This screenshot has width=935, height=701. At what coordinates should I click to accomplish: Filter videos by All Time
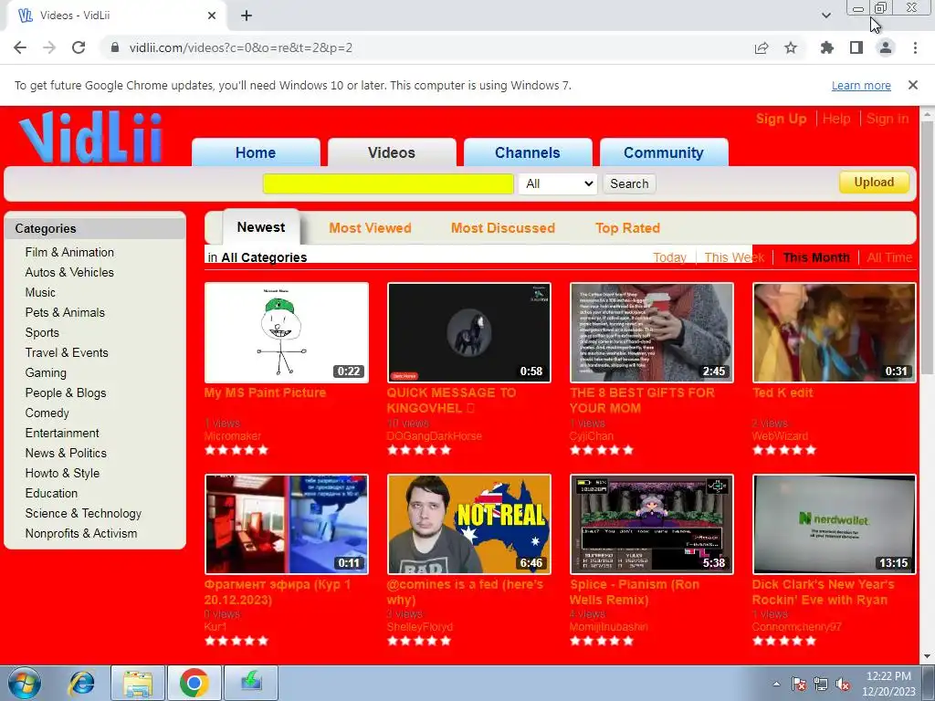tap(889, 257)
